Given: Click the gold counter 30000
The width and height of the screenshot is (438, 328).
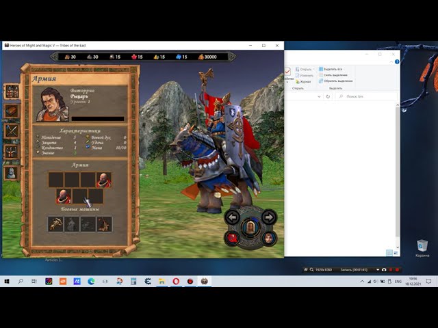Looking at the screenshot, I should [207, 57].
